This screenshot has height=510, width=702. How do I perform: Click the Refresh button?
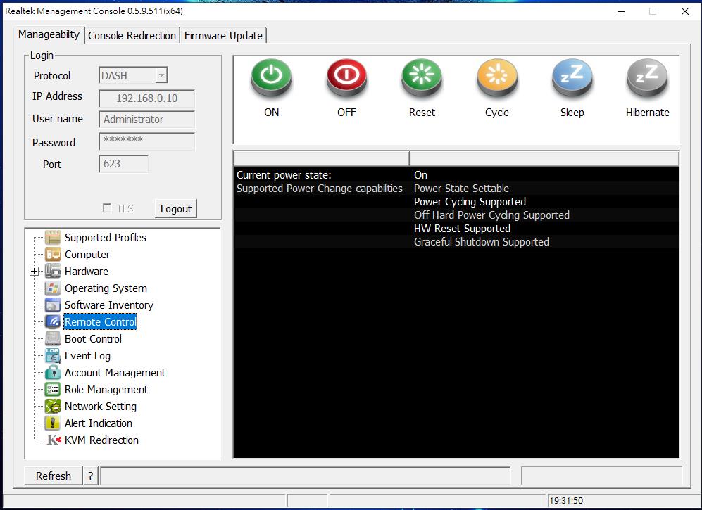(x=54, y=476)
